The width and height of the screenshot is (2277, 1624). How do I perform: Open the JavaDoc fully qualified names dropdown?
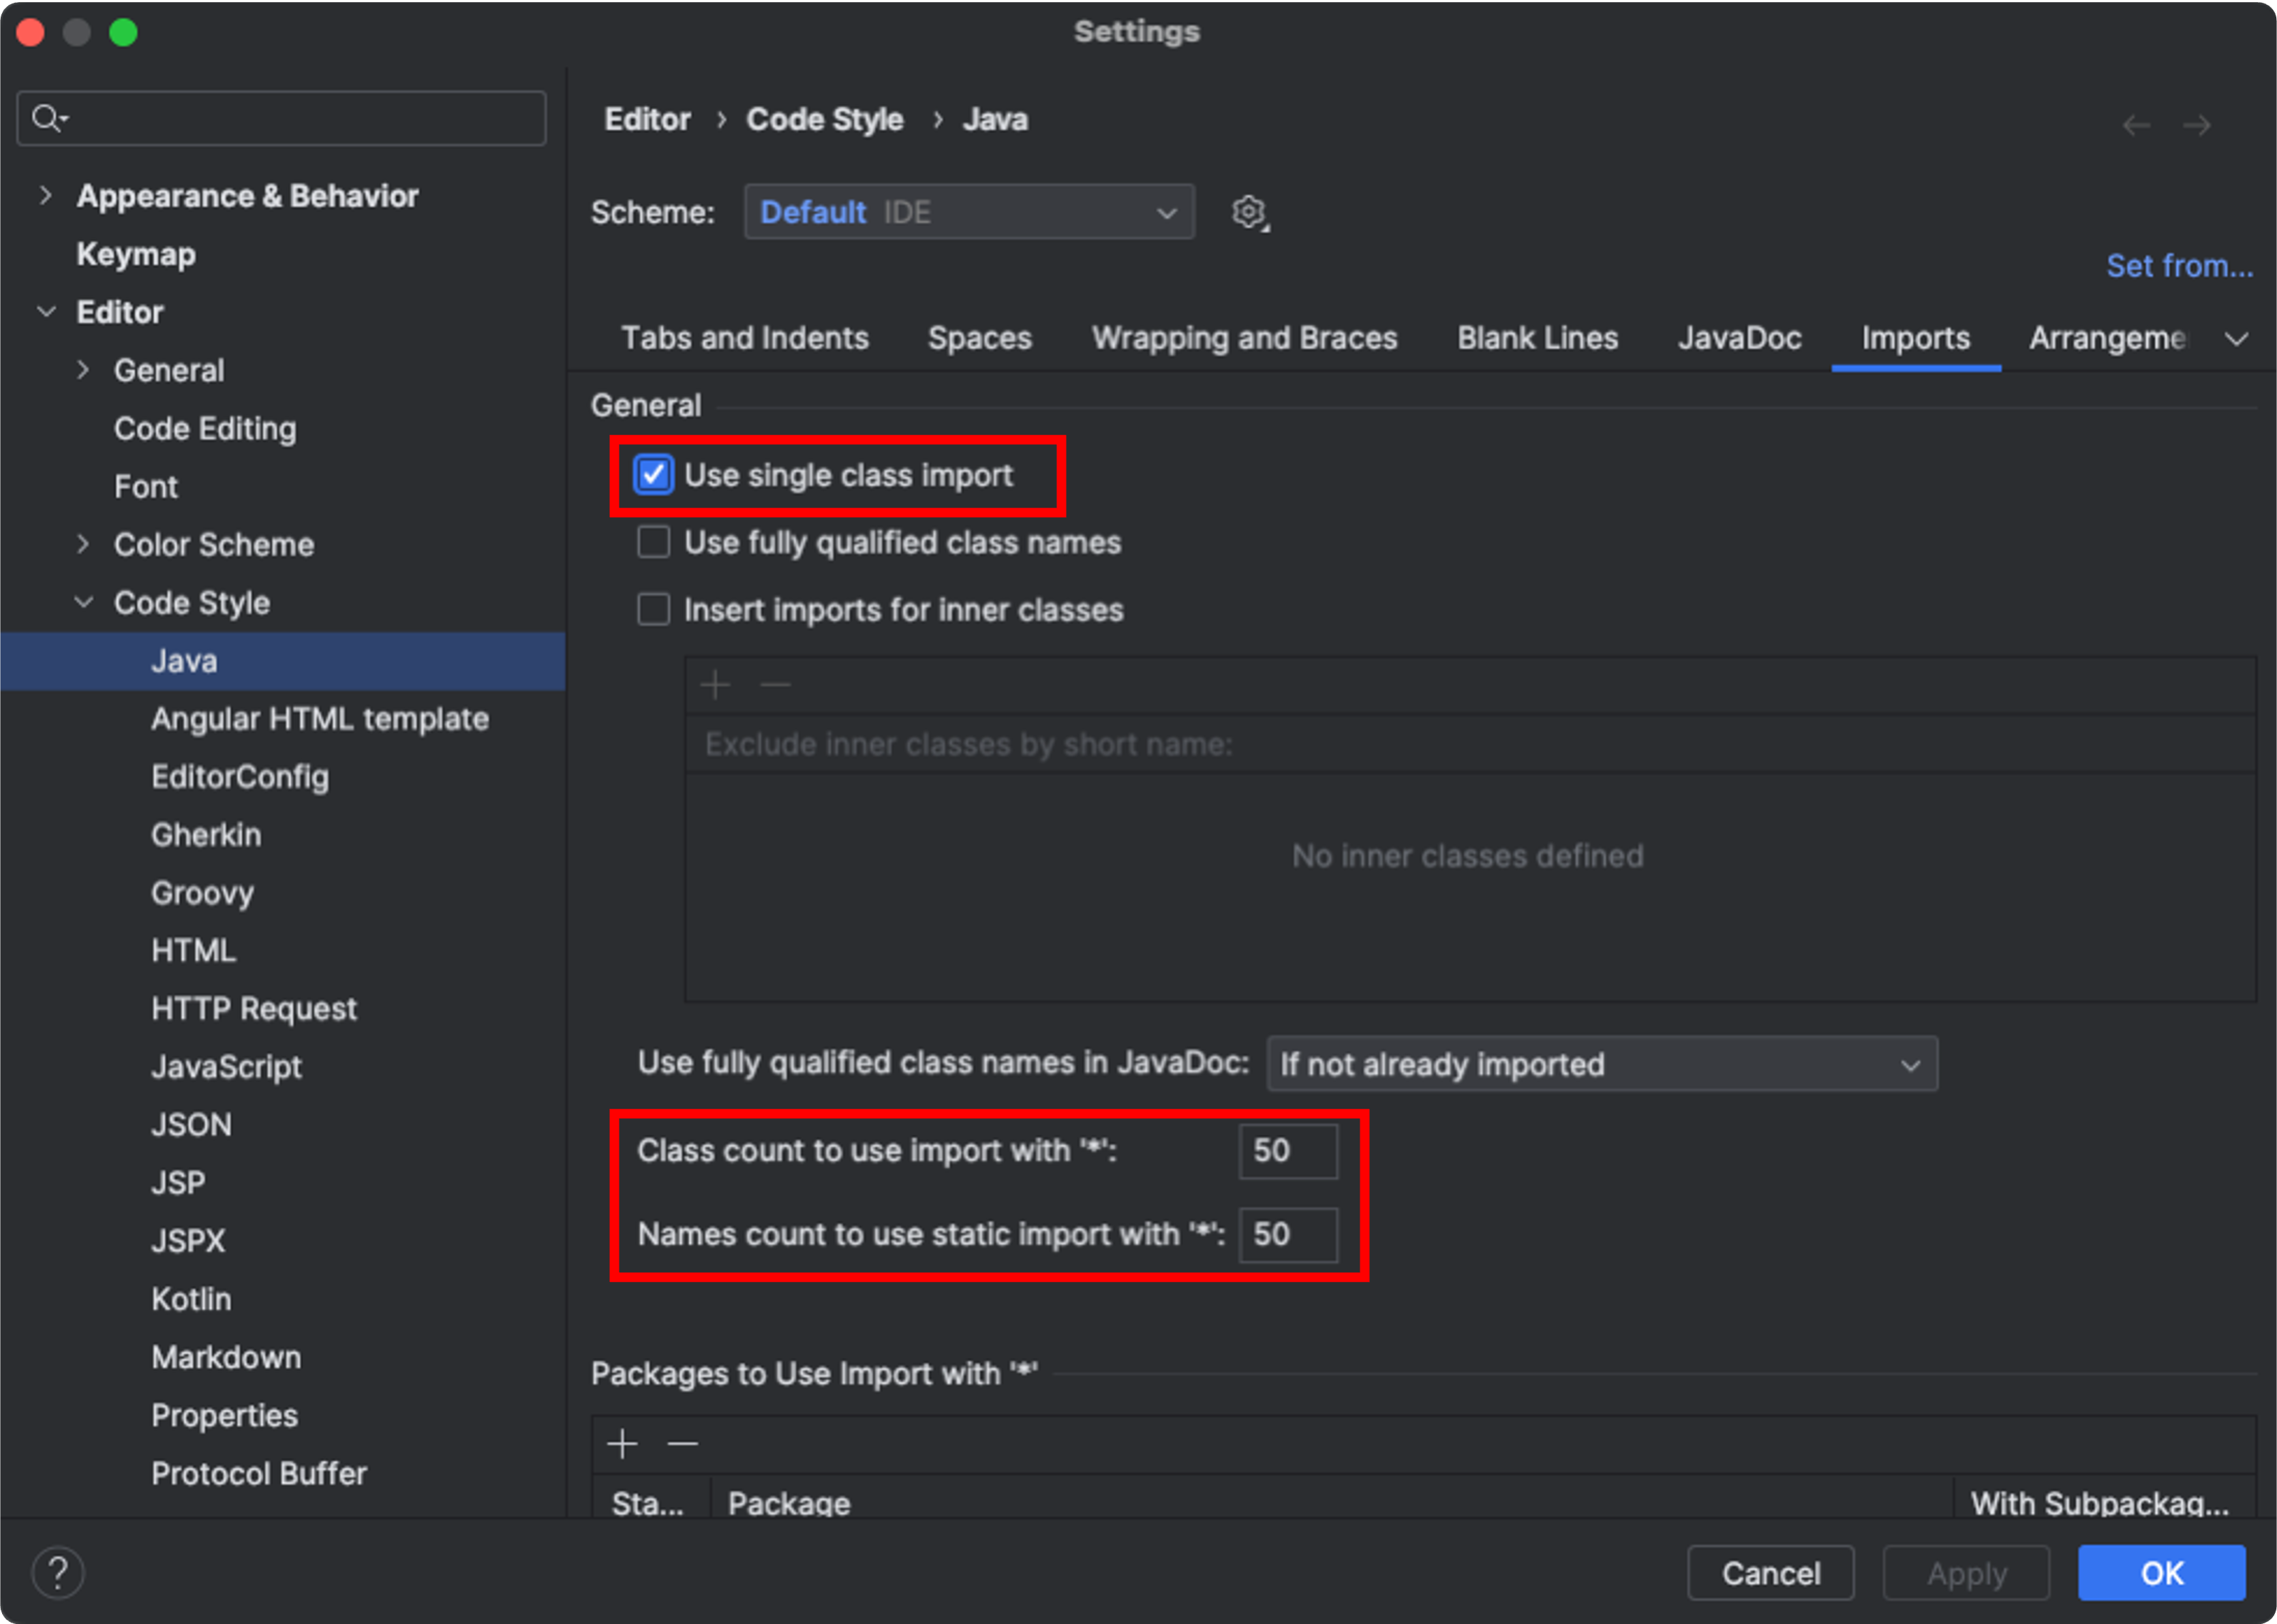point(1601,1064)
